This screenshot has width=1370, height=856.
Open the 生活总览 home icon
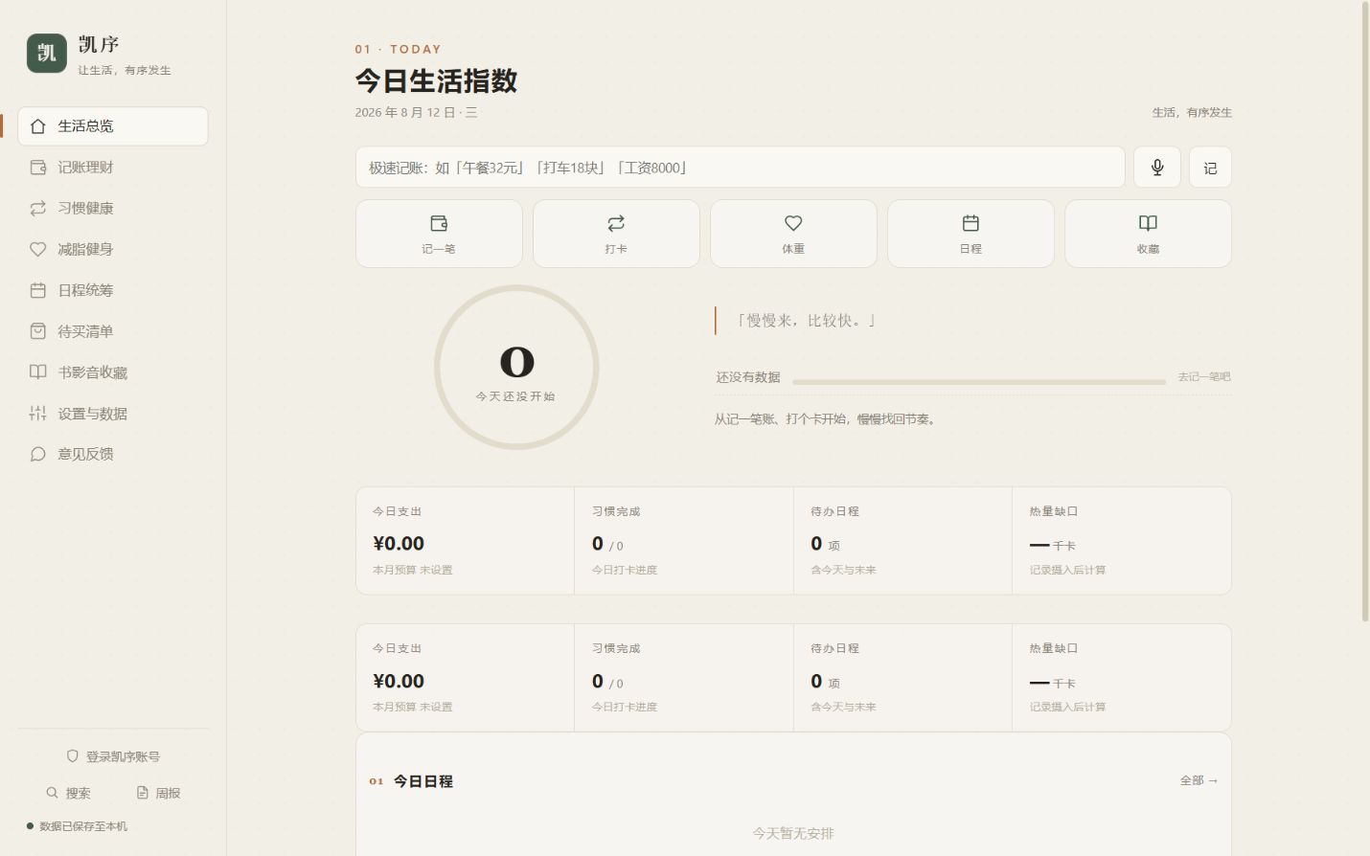tap(37, 126)
